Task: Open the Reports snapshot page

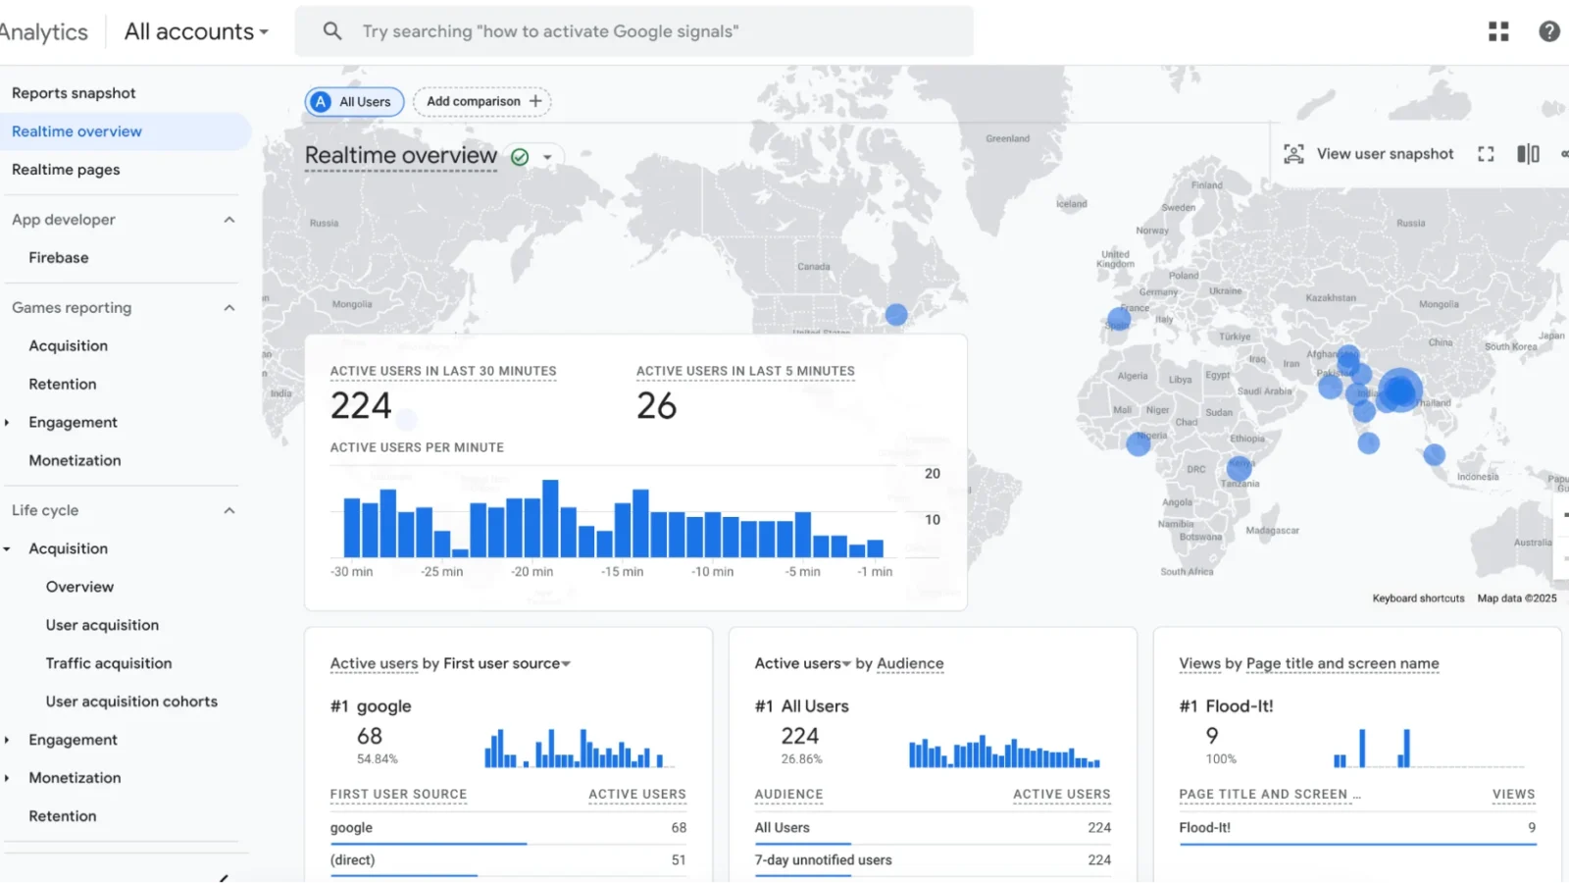Action: click(74, 92)
